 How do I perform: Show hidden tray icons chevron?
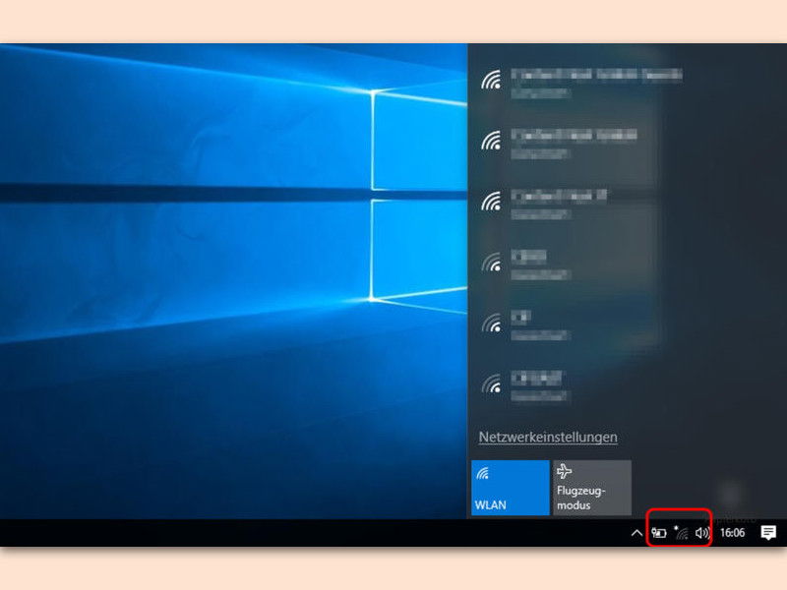[x=636, y=533]
